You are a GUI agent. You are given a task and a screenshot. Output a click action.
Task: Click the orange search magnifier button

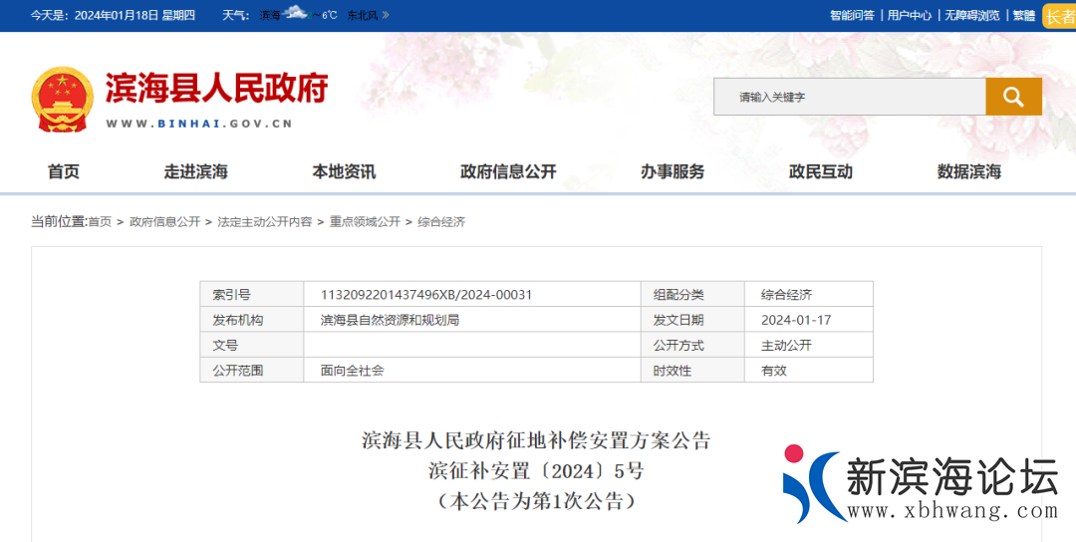coord(1013,97)
